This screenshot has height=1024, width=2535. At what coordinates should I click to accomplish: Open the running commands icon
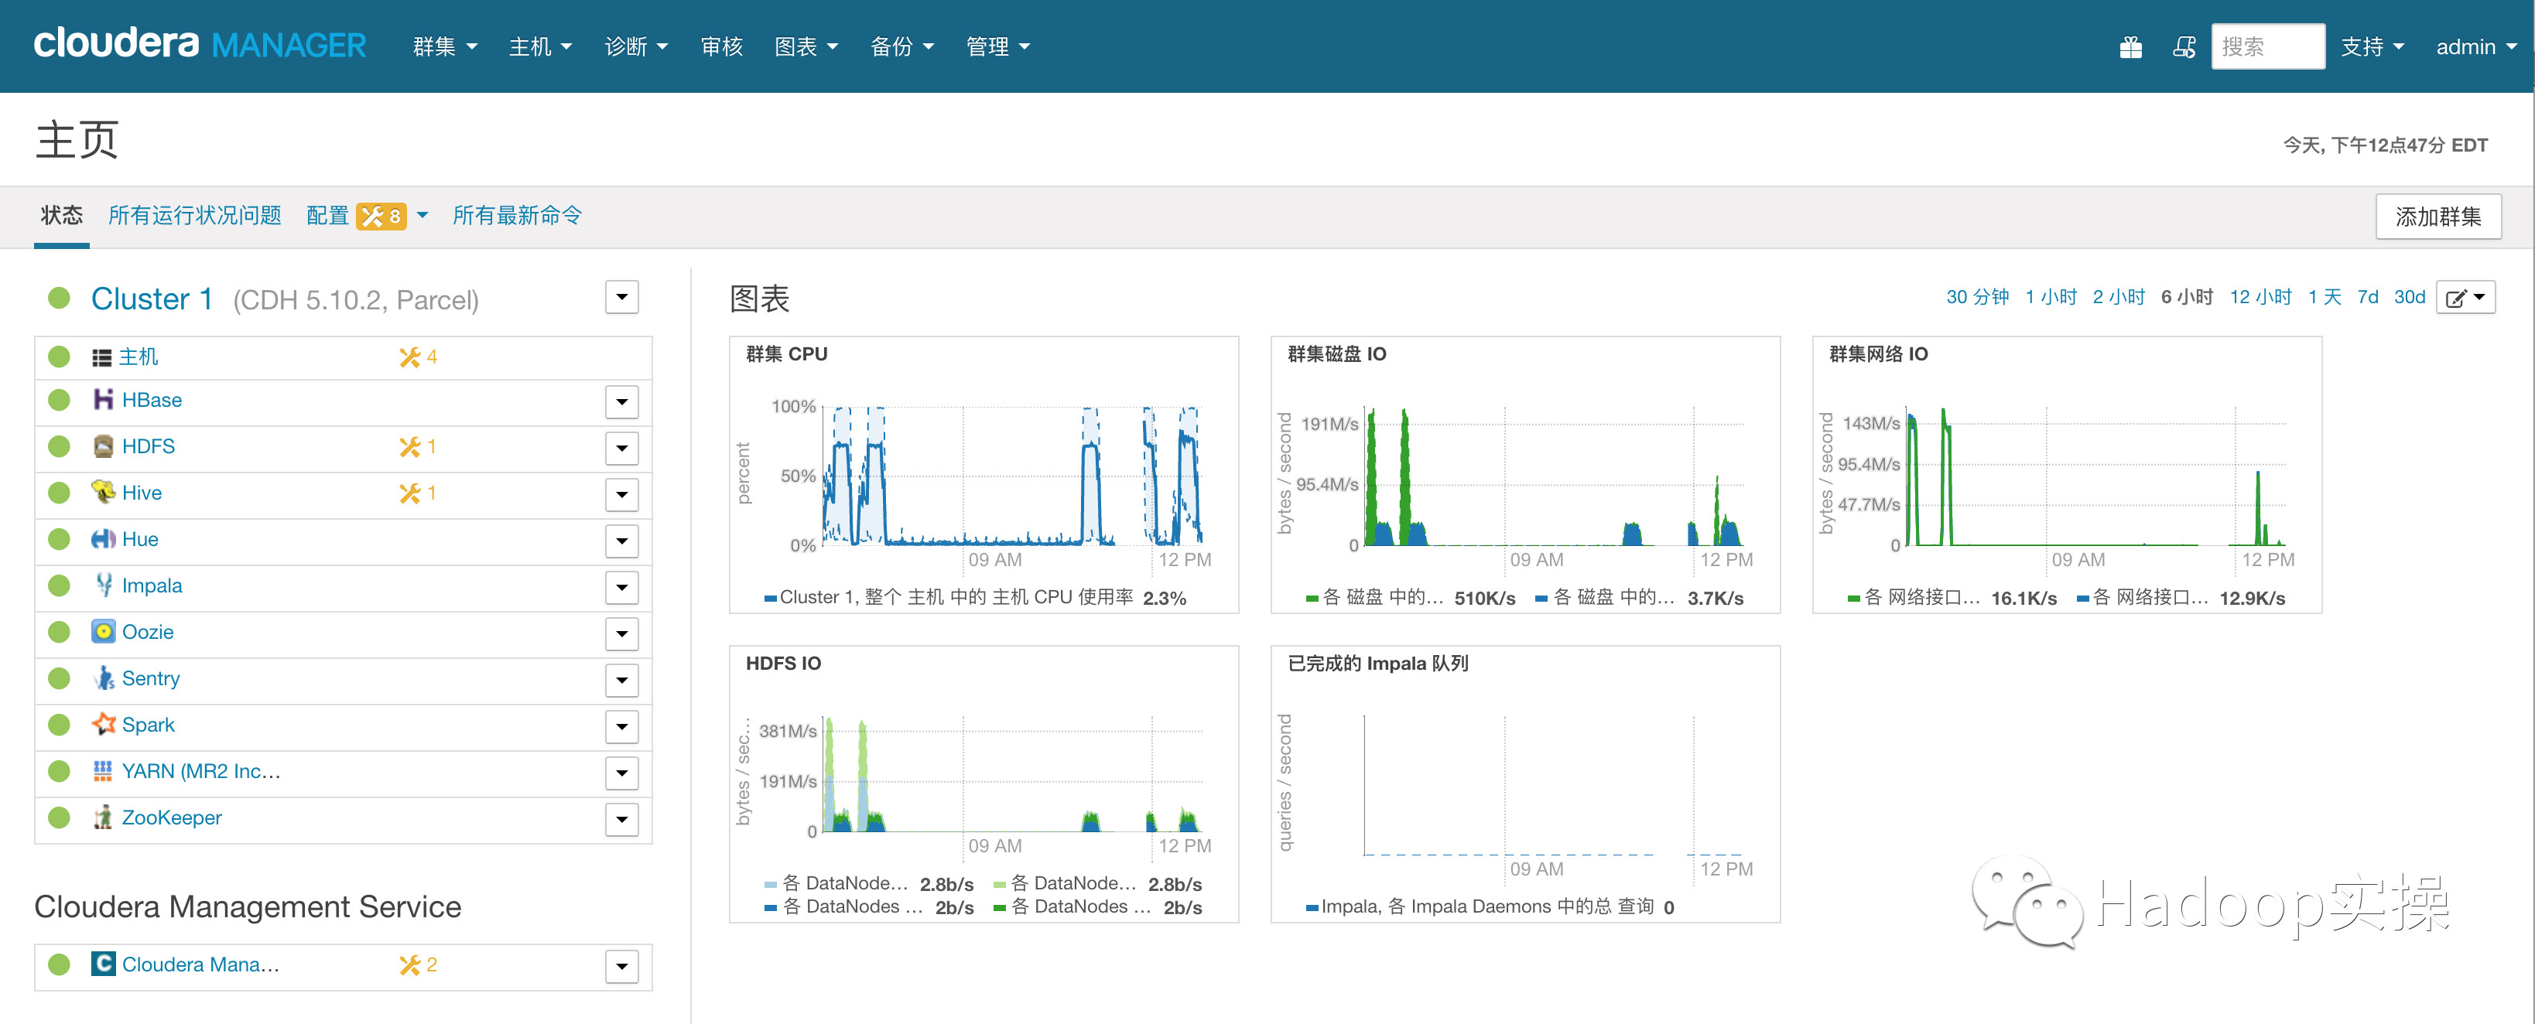[x=2184, y=46]
